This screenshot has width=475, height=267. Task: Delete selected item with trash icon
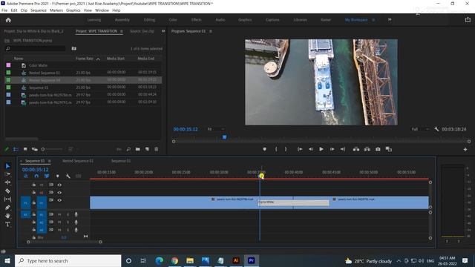coord(157,149)
